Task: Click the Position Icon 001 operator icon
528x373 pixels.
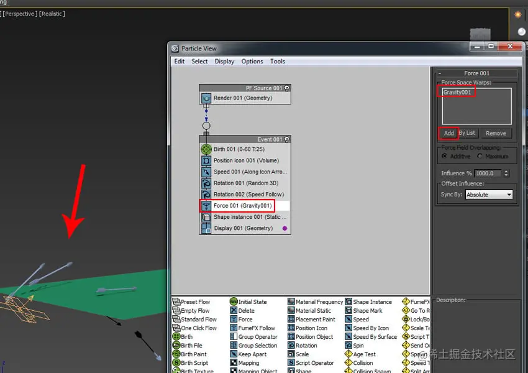Action: point(206,161)
